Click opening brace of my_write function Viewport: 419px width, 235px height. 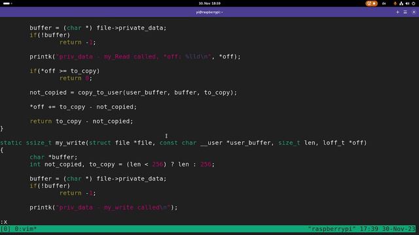2,150
